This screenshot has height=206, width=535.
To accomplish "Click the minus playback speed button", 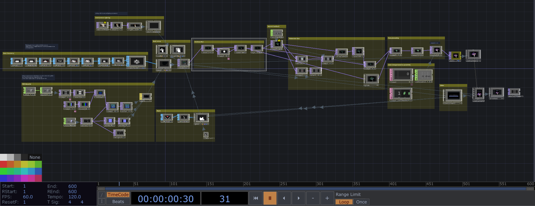I will tap(313, 198).
